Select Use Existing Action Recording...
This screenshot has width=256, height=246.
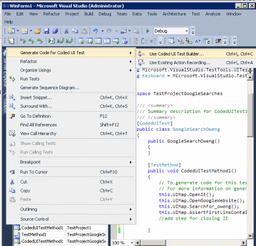click(196, 62)
